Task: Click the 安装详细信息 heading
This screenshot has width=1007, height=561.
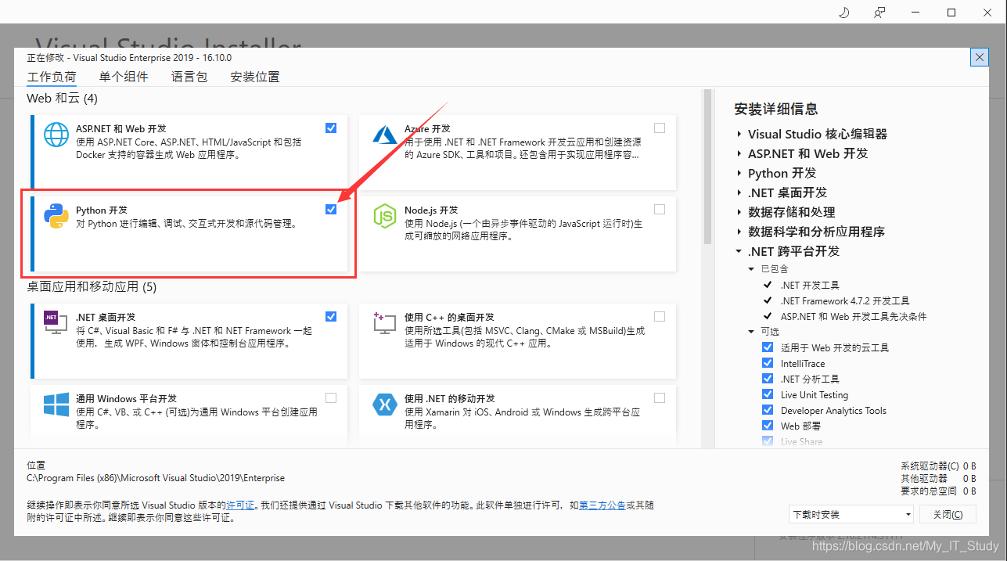Action: coord(776,109)
